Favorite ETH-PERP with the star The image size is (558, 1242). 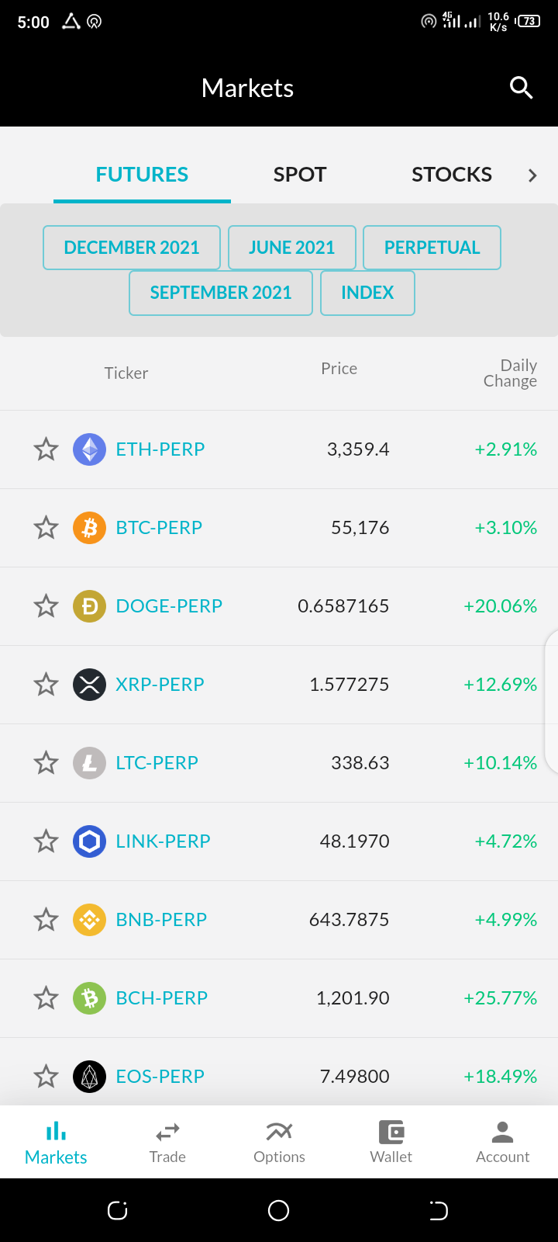(x=46, y=449)
